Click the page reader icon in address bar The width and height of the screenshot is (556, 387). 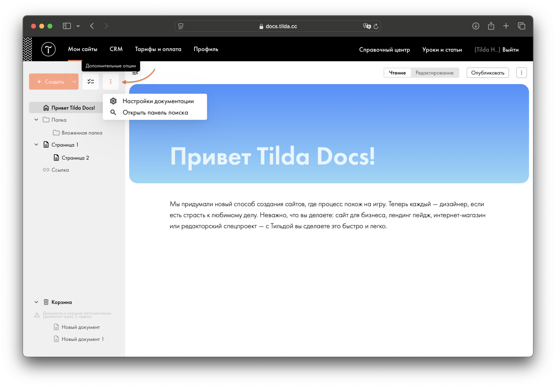181,26
